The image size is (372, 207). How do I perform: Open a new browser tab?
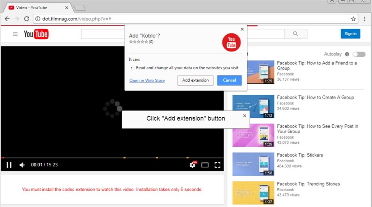click(79, 8)
